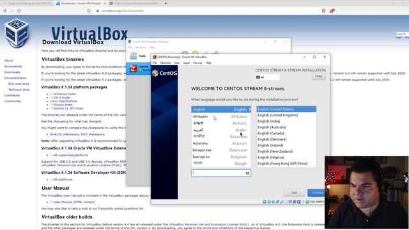Select Arabic in the language list

[221, 130]
